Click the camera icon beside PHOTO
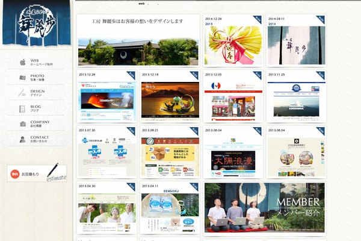The image size is (361, 241). 23,78
